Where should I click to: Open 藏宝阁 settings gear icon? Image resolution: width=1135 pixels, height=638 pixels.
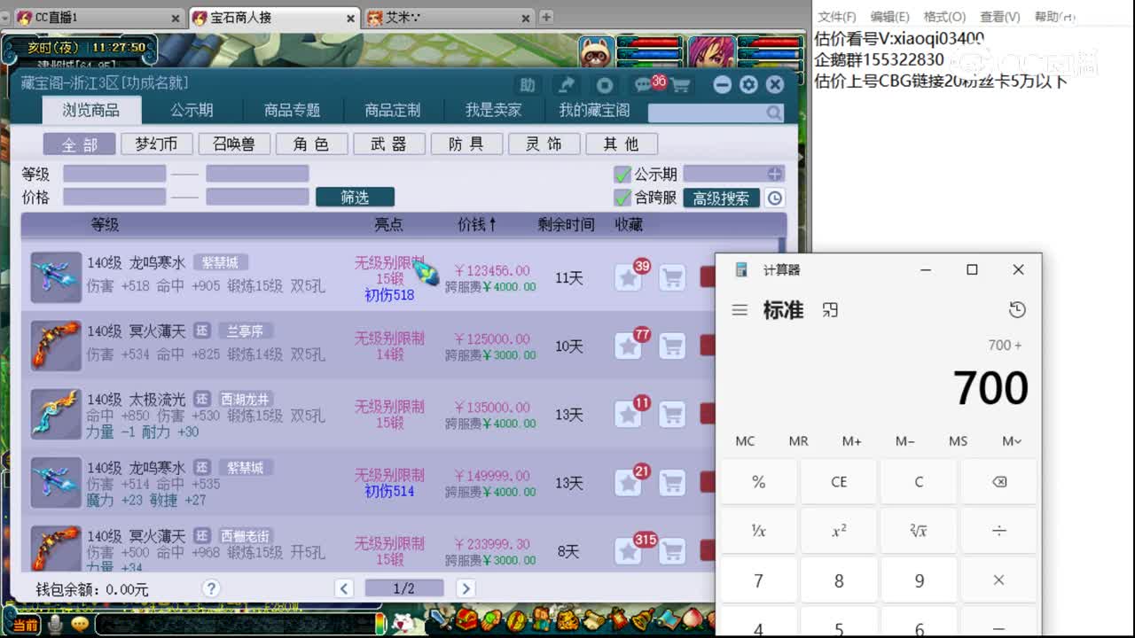tap(748, 84)
